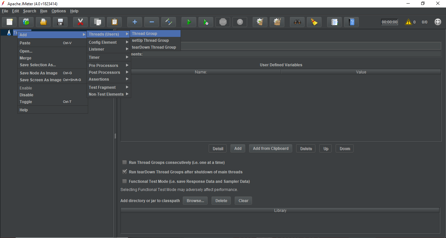Viewport: 446px width, 238px height.
Task: Click the Function Helper list icon
Action: click(x=334, y=22)
